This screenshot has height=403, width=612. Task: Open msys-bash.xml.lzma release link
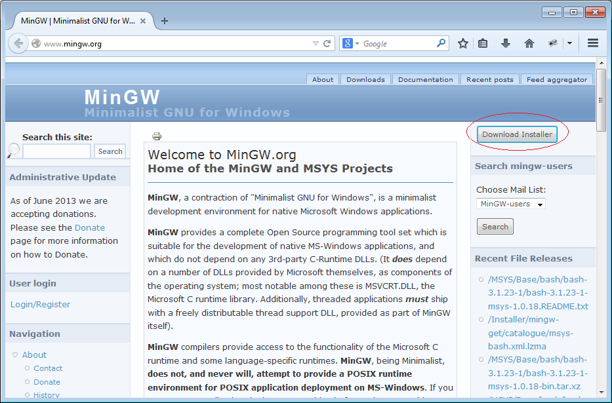(x=531, y=333)
